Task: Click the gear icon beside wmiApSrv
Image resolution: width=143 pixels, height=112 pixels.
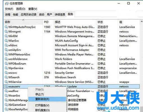Action: click(x=6, y=50)
